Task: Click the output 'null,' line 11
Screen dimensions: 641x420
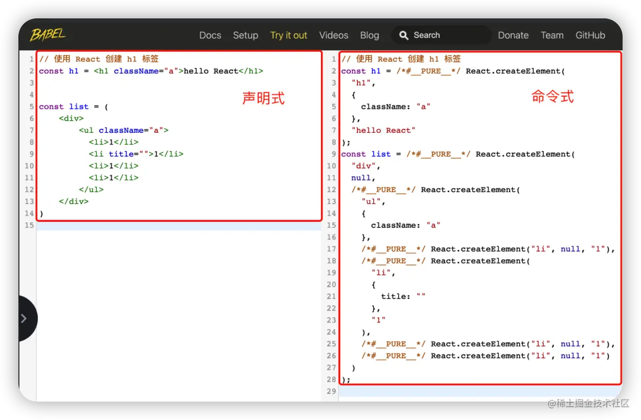Action: pos(363,178)
